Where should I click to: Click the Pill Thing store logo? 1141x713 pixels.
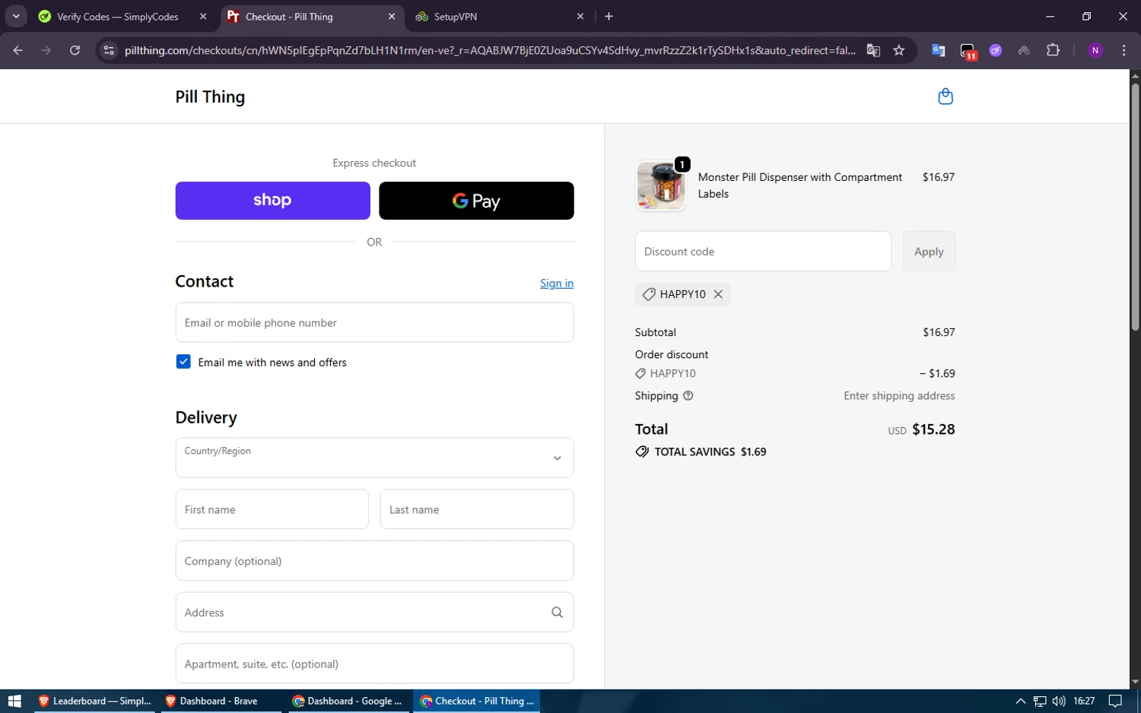click(210, 97)
